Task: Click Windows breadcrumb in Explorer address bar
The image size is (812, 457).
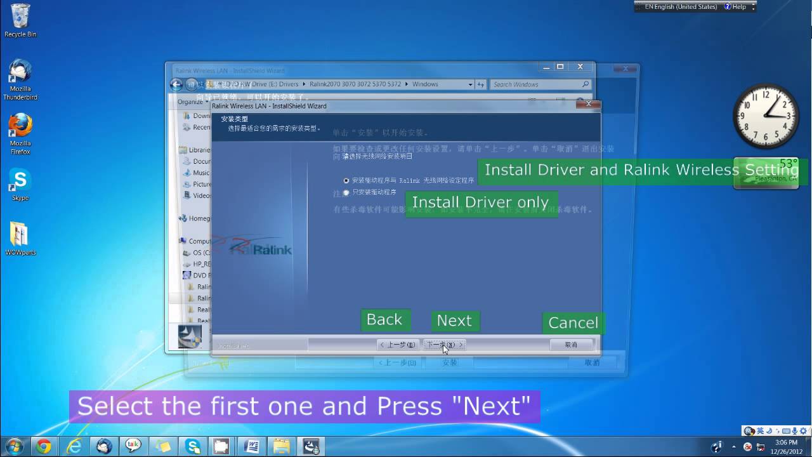Action: [x=425, y=84]
